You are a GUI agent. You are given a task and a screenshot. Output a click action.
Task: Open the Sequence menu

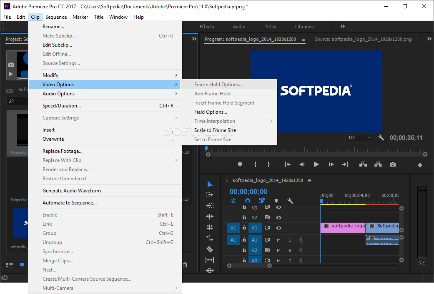coord(56,17)
